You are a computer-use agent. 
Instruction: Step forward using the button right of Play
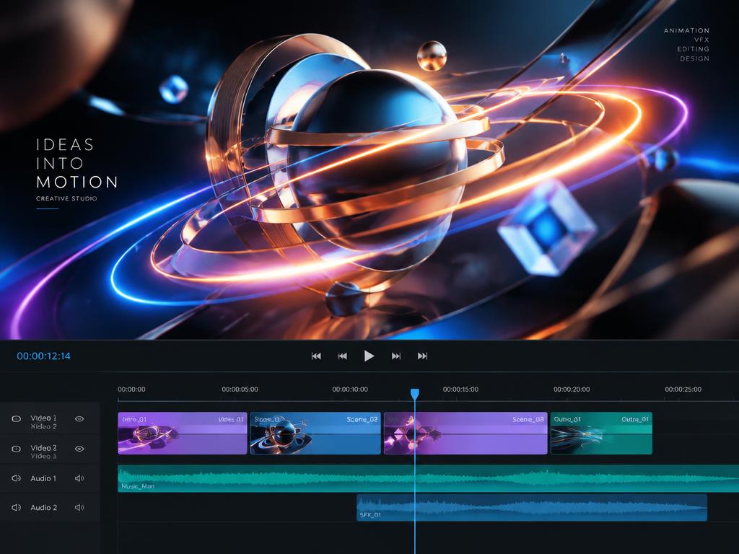396,356
